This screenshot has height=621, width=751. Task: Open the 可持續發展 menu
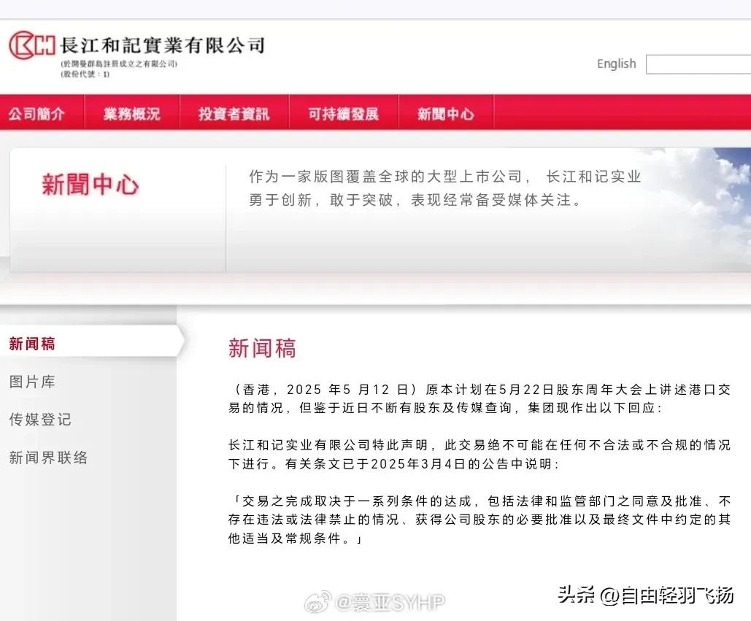(344, 114)
